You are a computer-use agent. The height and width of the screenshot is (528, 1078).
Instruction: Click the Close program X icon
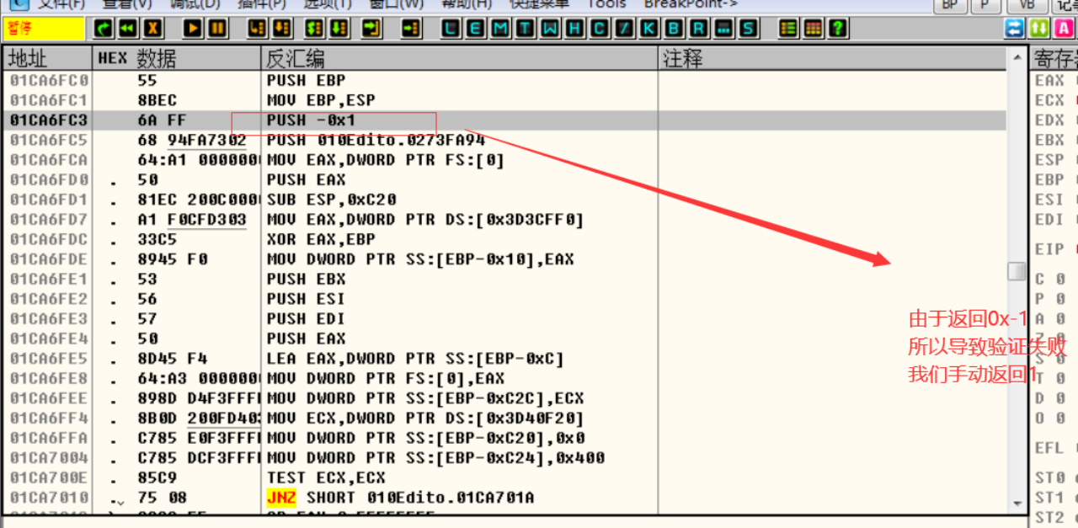pos(152,29)
